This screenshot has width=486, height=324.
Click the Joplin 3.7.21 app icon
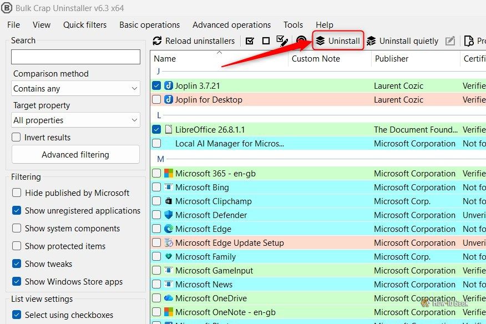coord(169,85)
